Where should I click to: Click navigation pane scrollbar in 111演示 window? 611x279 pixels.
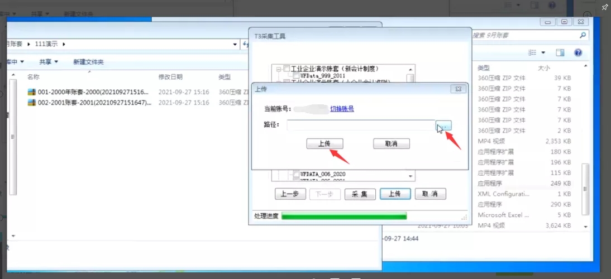click(x=13, y=136)
